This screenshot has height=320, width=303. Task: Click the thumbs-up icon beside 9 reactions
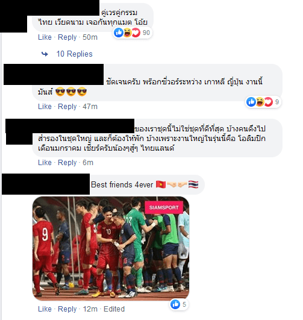point(251,102)
